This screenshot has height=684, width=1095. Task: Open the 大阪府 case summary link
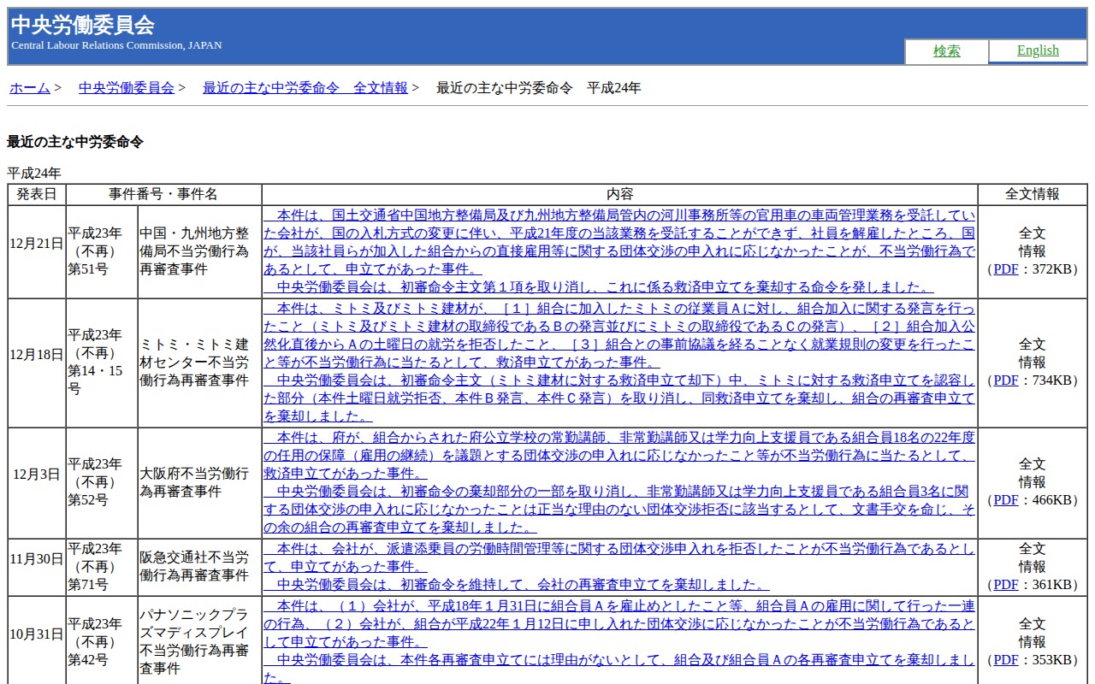[x=619, y=483]
